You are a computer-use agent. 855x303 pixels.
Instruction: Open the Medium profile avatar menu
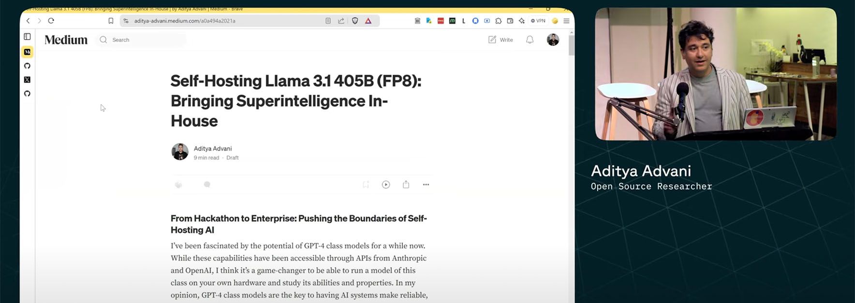(x=553, y=40)
